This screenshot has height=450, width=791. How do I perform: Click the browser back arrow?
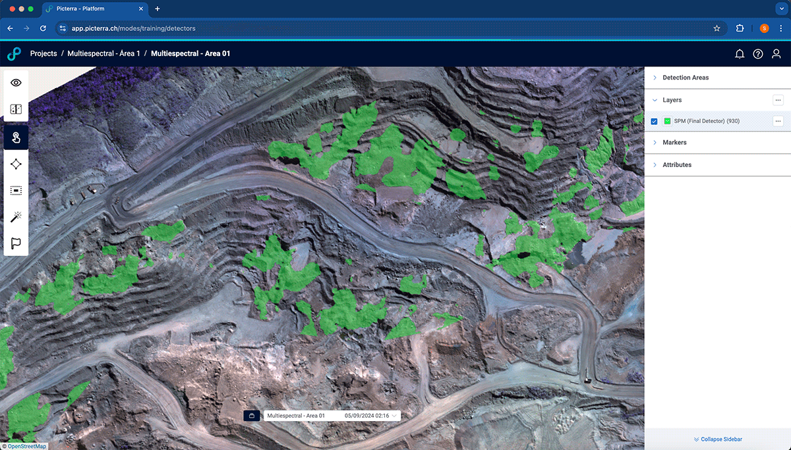pos(10,28)
